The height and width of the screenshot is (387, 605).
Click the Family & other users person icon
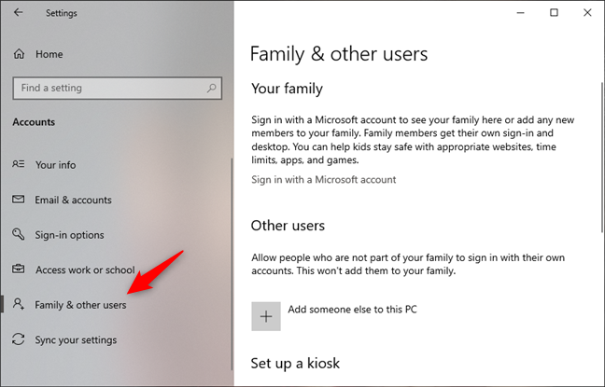click(x=18, y=304)
